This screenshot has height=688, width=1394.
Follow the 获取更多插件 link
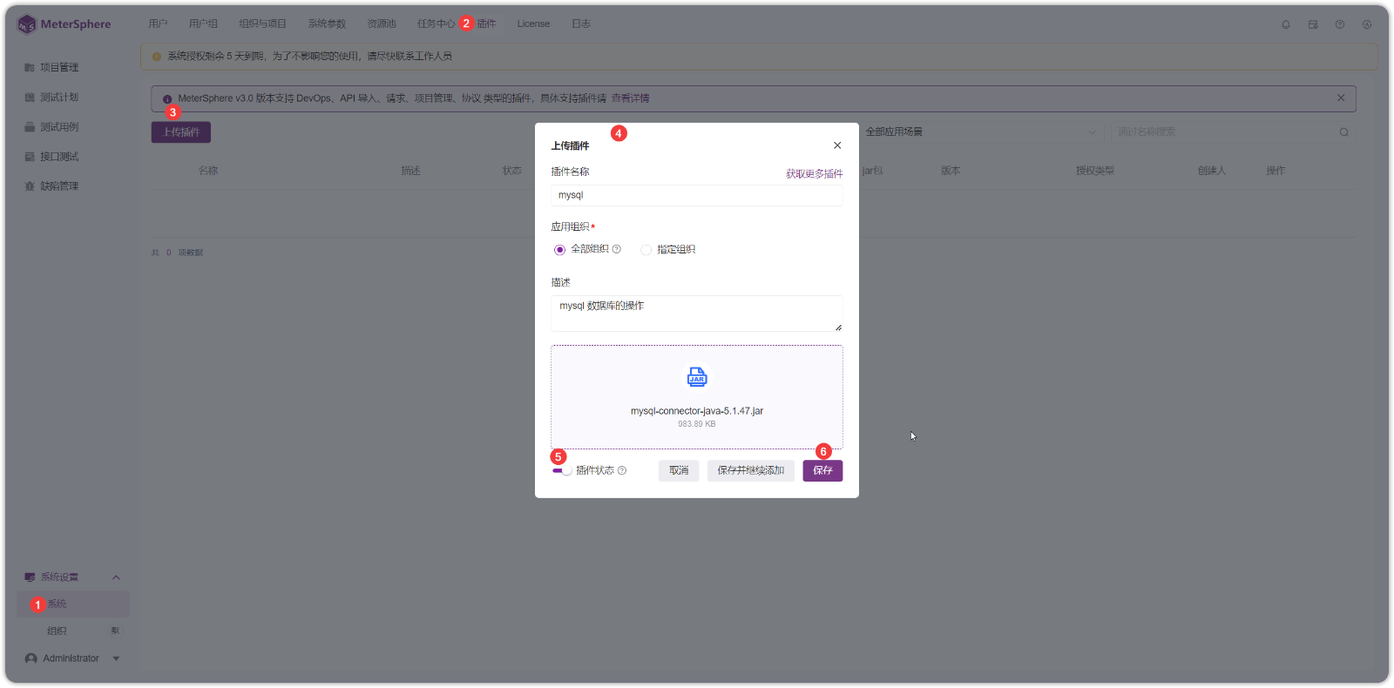click(x=815, y=174)
